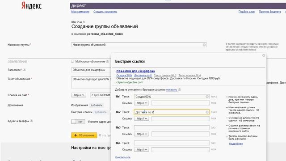The width and height of the screenshot is (286, 161).
Task: Focus text field of quick link №4
Action: [172, 143]
